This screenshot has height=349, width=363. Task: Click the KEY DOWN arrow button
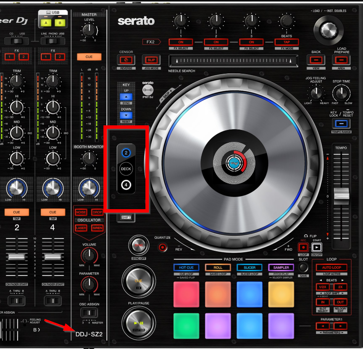click(x=126, y=115)
